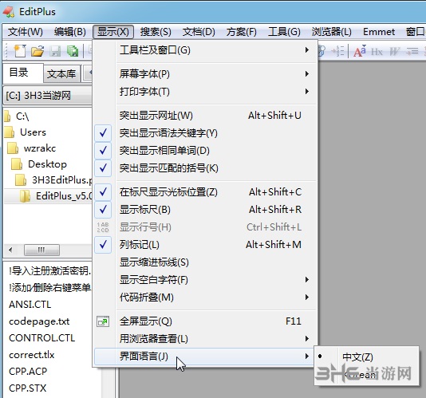This screenshot has height=398, width=426.
Task: Select file CPP.ACP in file list
Action: coord(28,372)
